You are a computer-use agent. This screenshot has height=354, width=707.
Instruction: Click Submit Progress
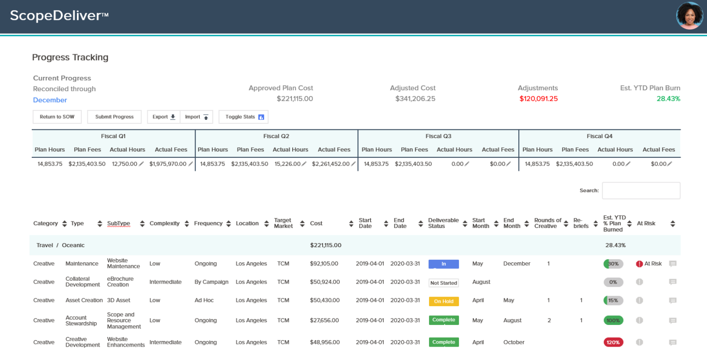[x=114, y=116]
